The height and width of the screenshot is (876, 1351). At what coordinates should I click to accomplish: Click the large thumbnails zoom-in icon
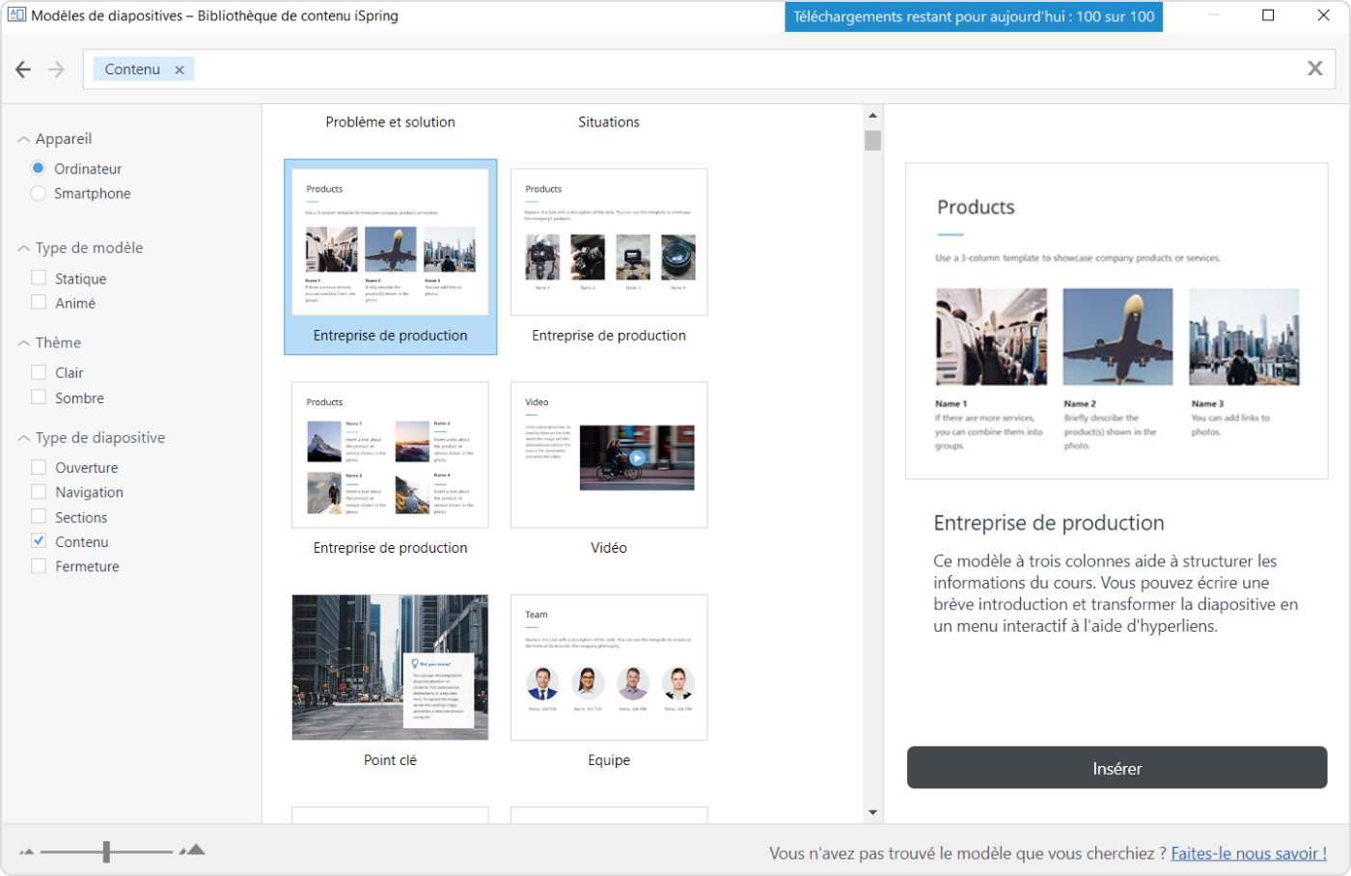[193, 850]
